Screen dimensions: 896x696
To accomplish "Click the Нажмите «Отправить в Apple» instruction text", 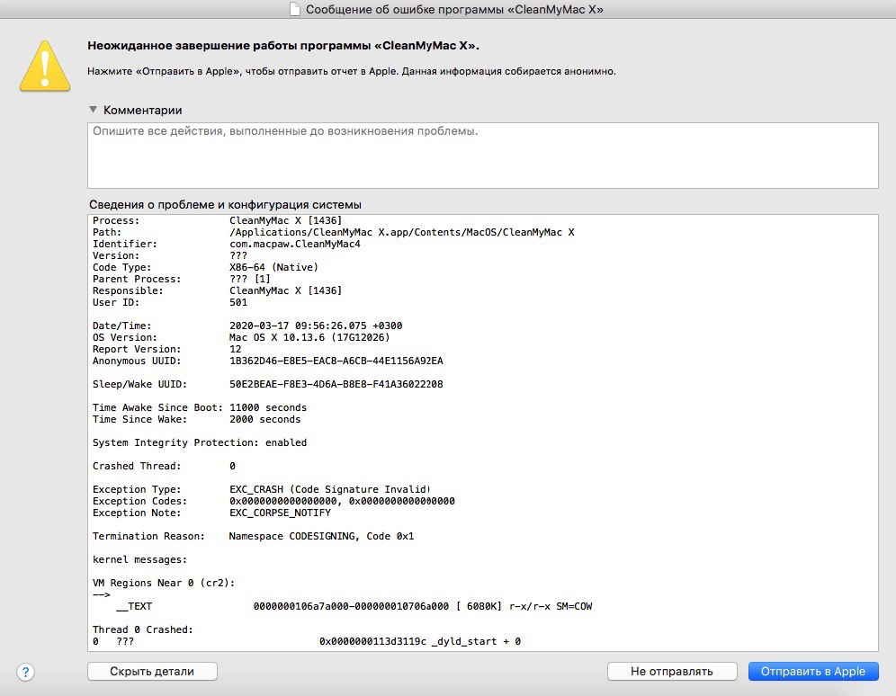I will coord(352,71).
